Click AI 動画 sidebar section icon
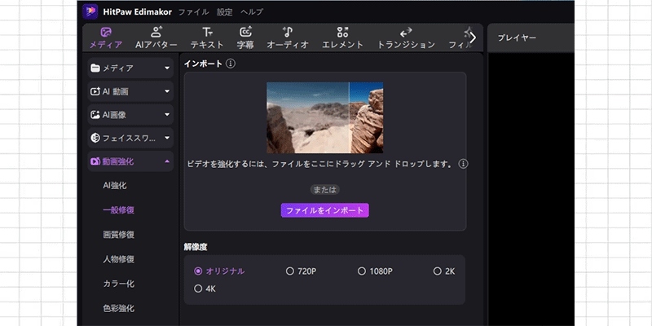The height and width of the screenshot is (326, 652). point(95,91)
